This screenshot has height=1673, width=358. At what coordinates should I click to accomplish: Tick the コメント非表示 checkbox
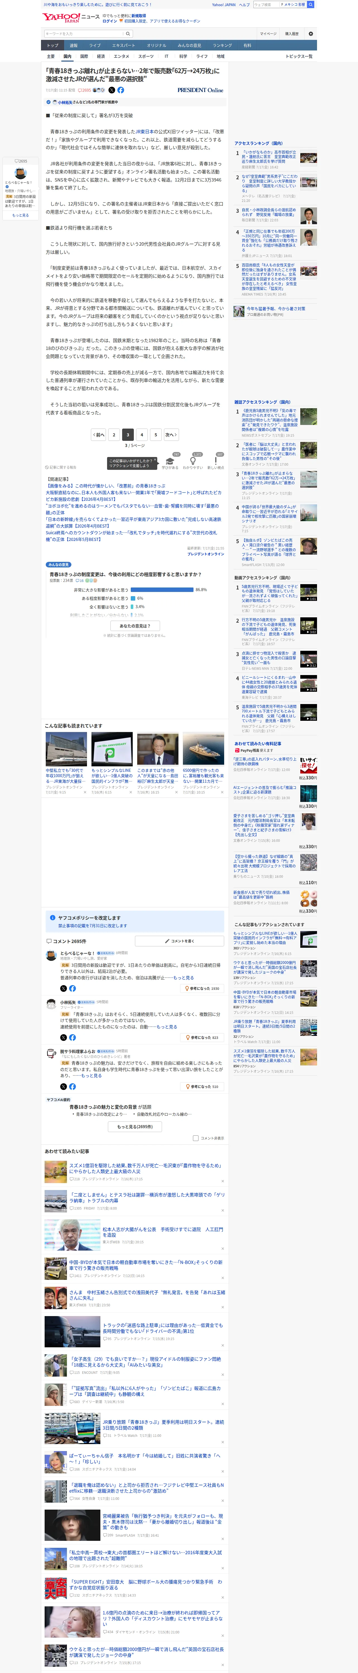[195, 1138]
